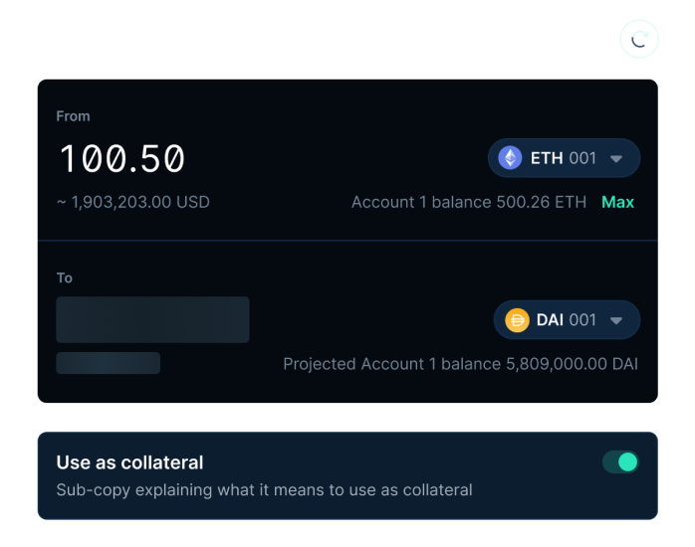Click the ETH 001 text label
The width and height of the screenshot is (695, 547).
(564, 158)
